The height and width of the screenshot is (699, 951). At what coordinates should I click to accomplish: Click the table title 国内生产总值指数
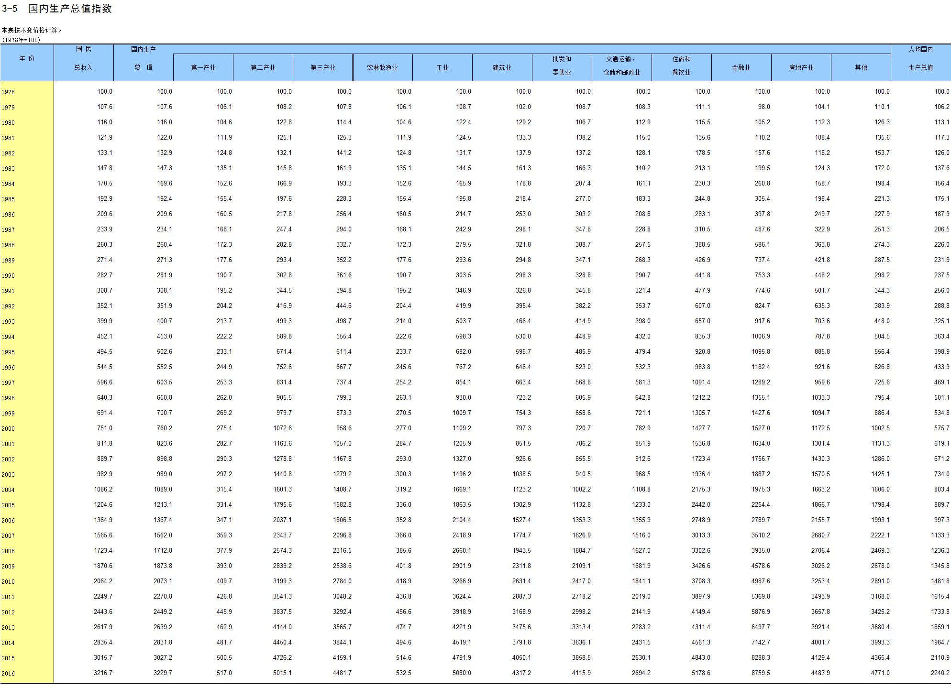[70, 9]
